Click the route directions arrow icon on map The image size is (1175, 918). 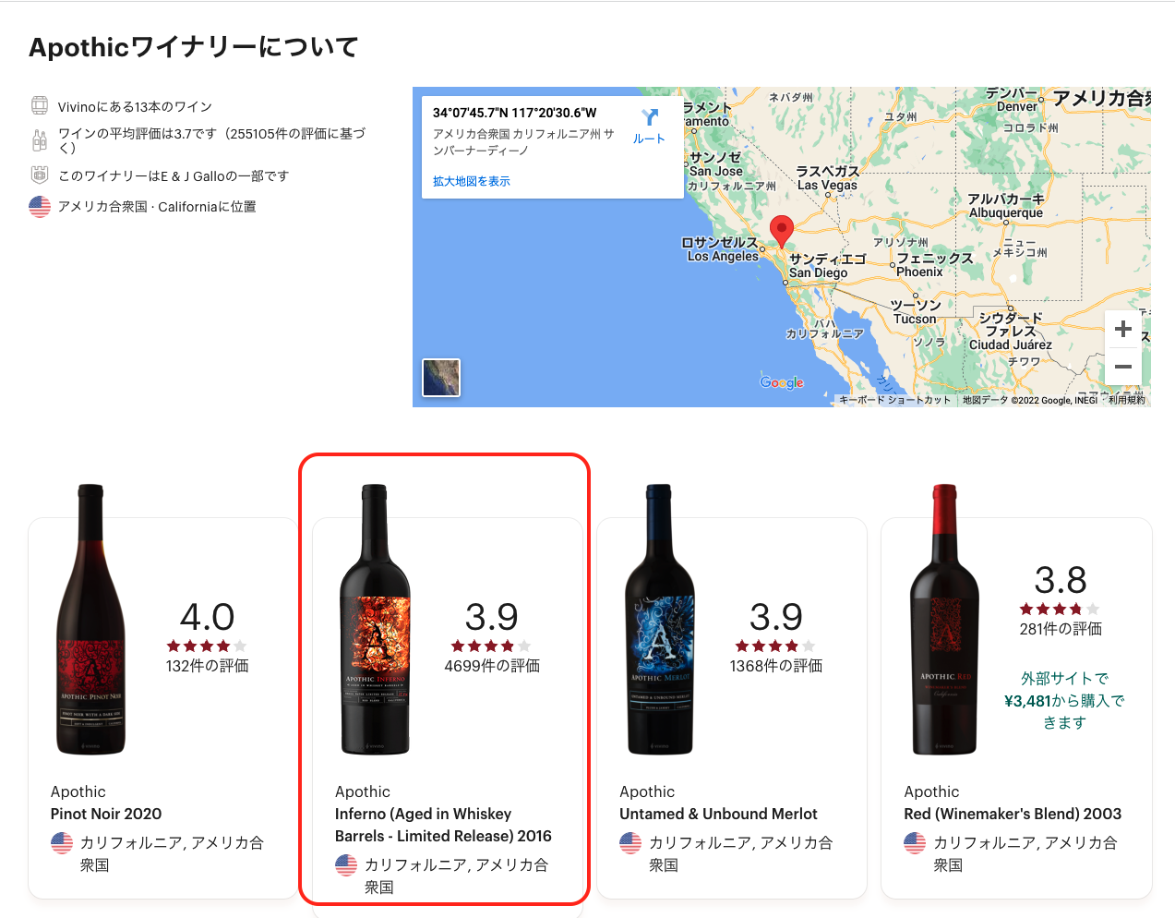click(x=650, y=117)
